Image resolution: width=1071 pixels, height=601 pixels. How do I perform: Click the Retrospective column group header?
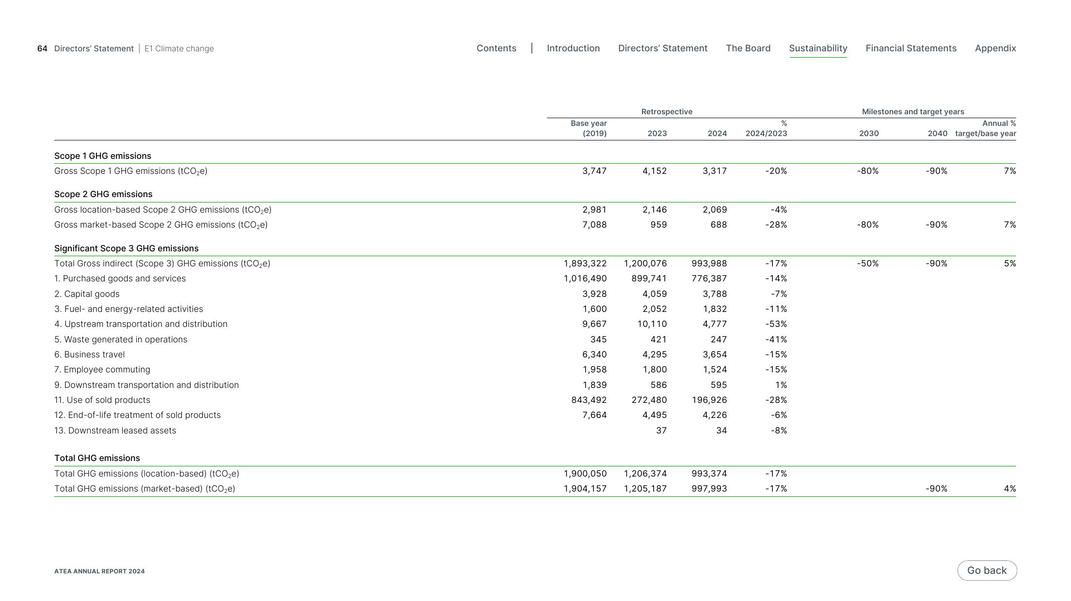click(x=667, y=112)
